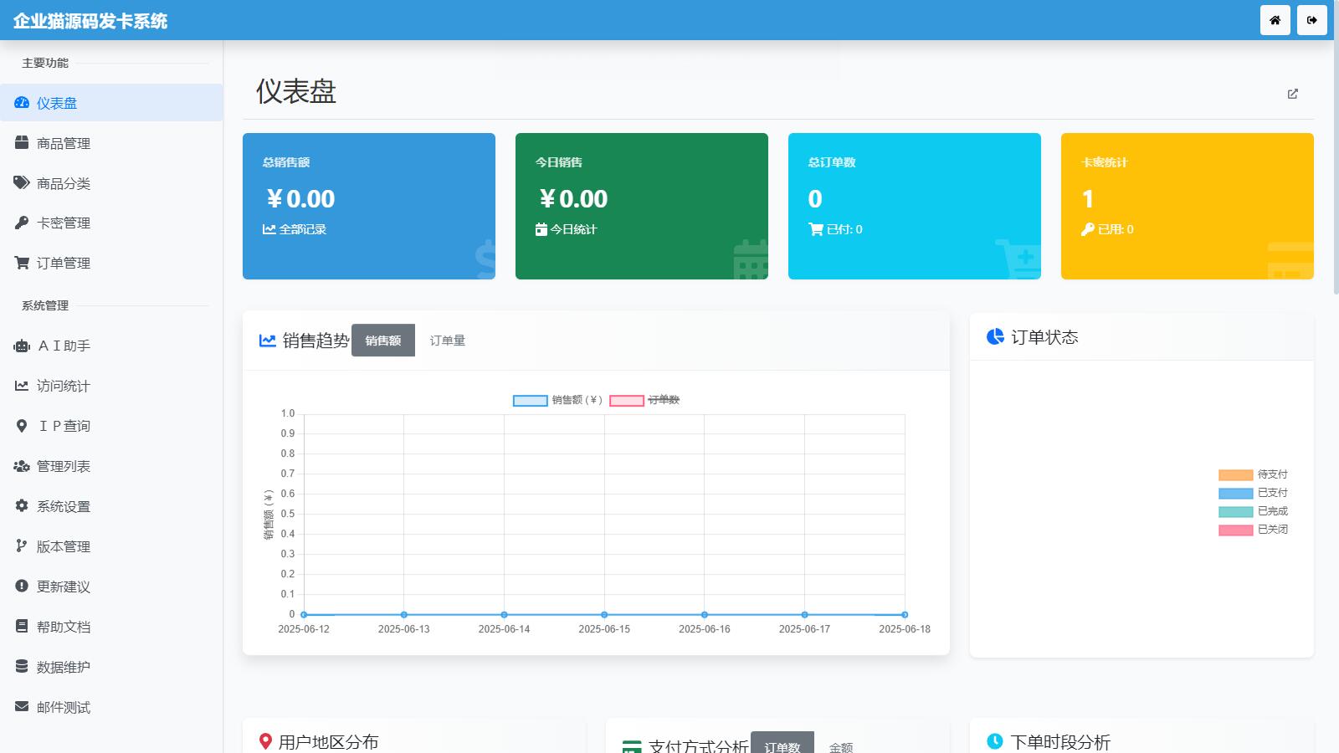Image resolution: width=1339 pixels, height=753 pixels.
Task: Click the logout icon in header
Action: 1311,20
